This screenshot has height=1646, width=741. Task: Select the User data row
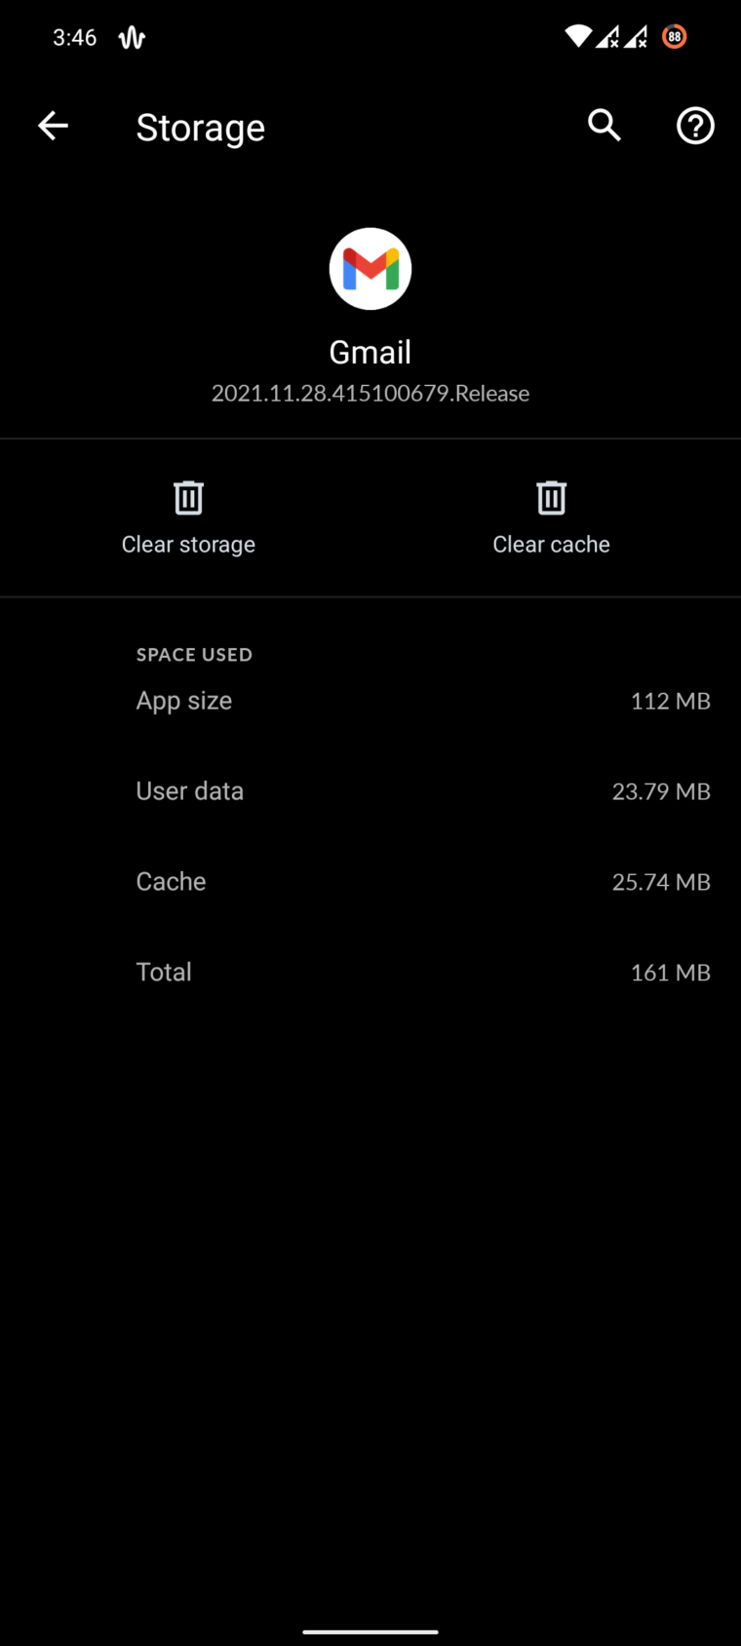(x=423, y=791)
